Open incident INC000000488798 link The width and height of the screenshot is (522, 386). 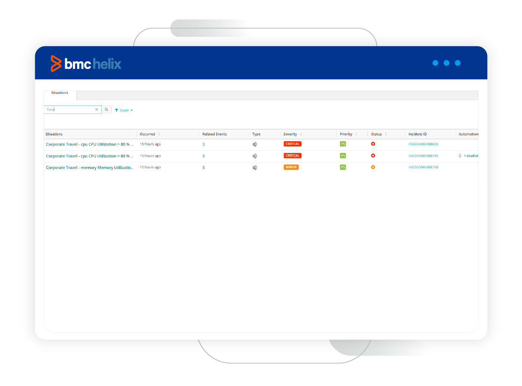[423, 168]
